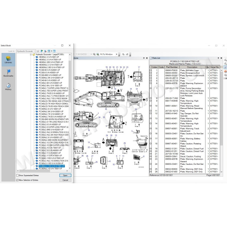Open the Libraries section in Select Book
Screen dimensions: 227x227
coord(8,60)
